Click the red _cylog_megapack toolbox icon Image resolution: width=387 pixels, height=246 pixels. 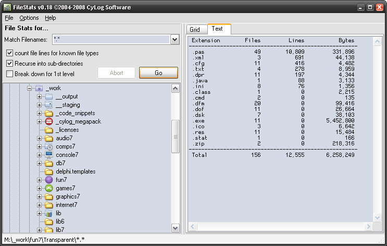point(49,121)
